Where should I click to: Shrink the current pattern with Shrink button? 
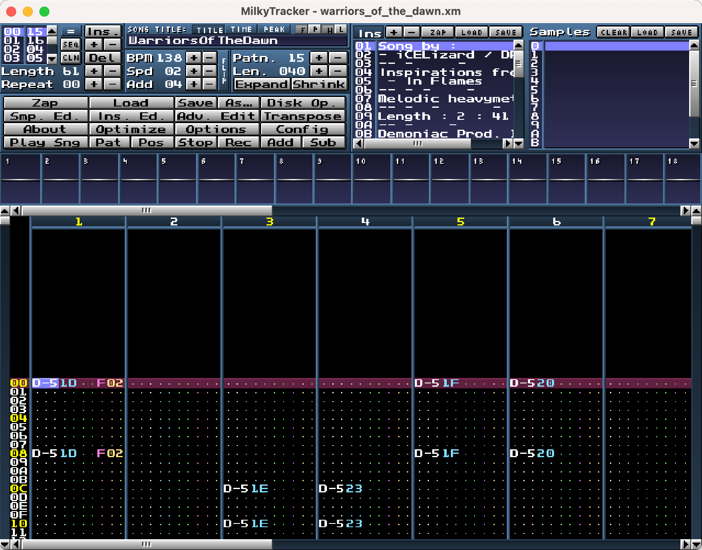(318, 85)
